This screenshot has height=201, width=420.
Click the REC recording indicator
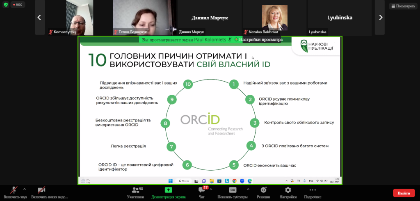pyautogui.click(x=17, y=5)
